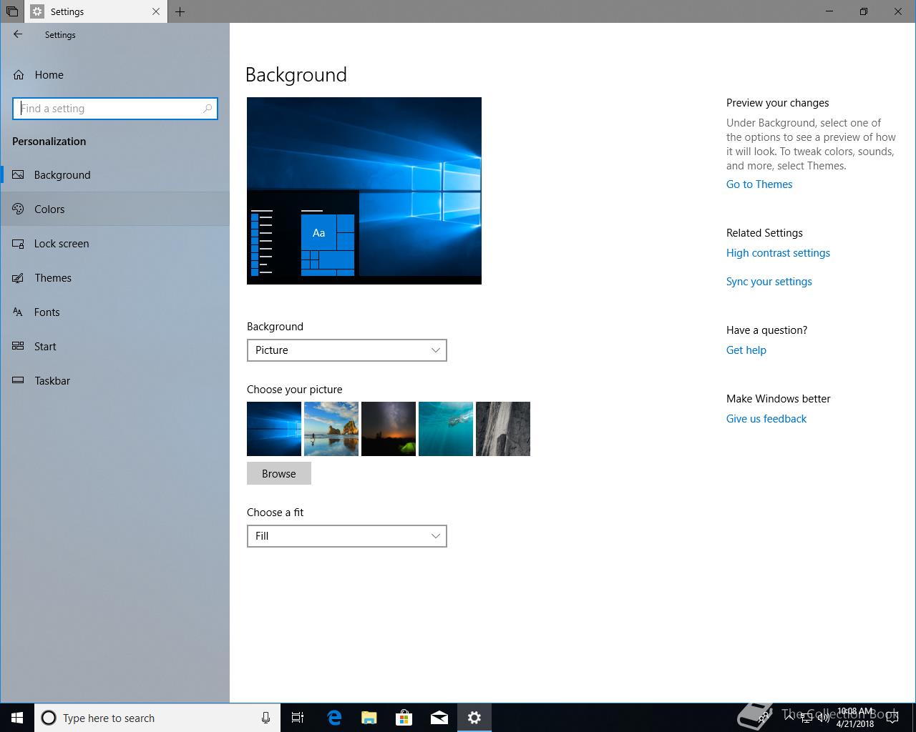Follow the Go to Themes link
This screenshot has width=916, height=732.
759,184
